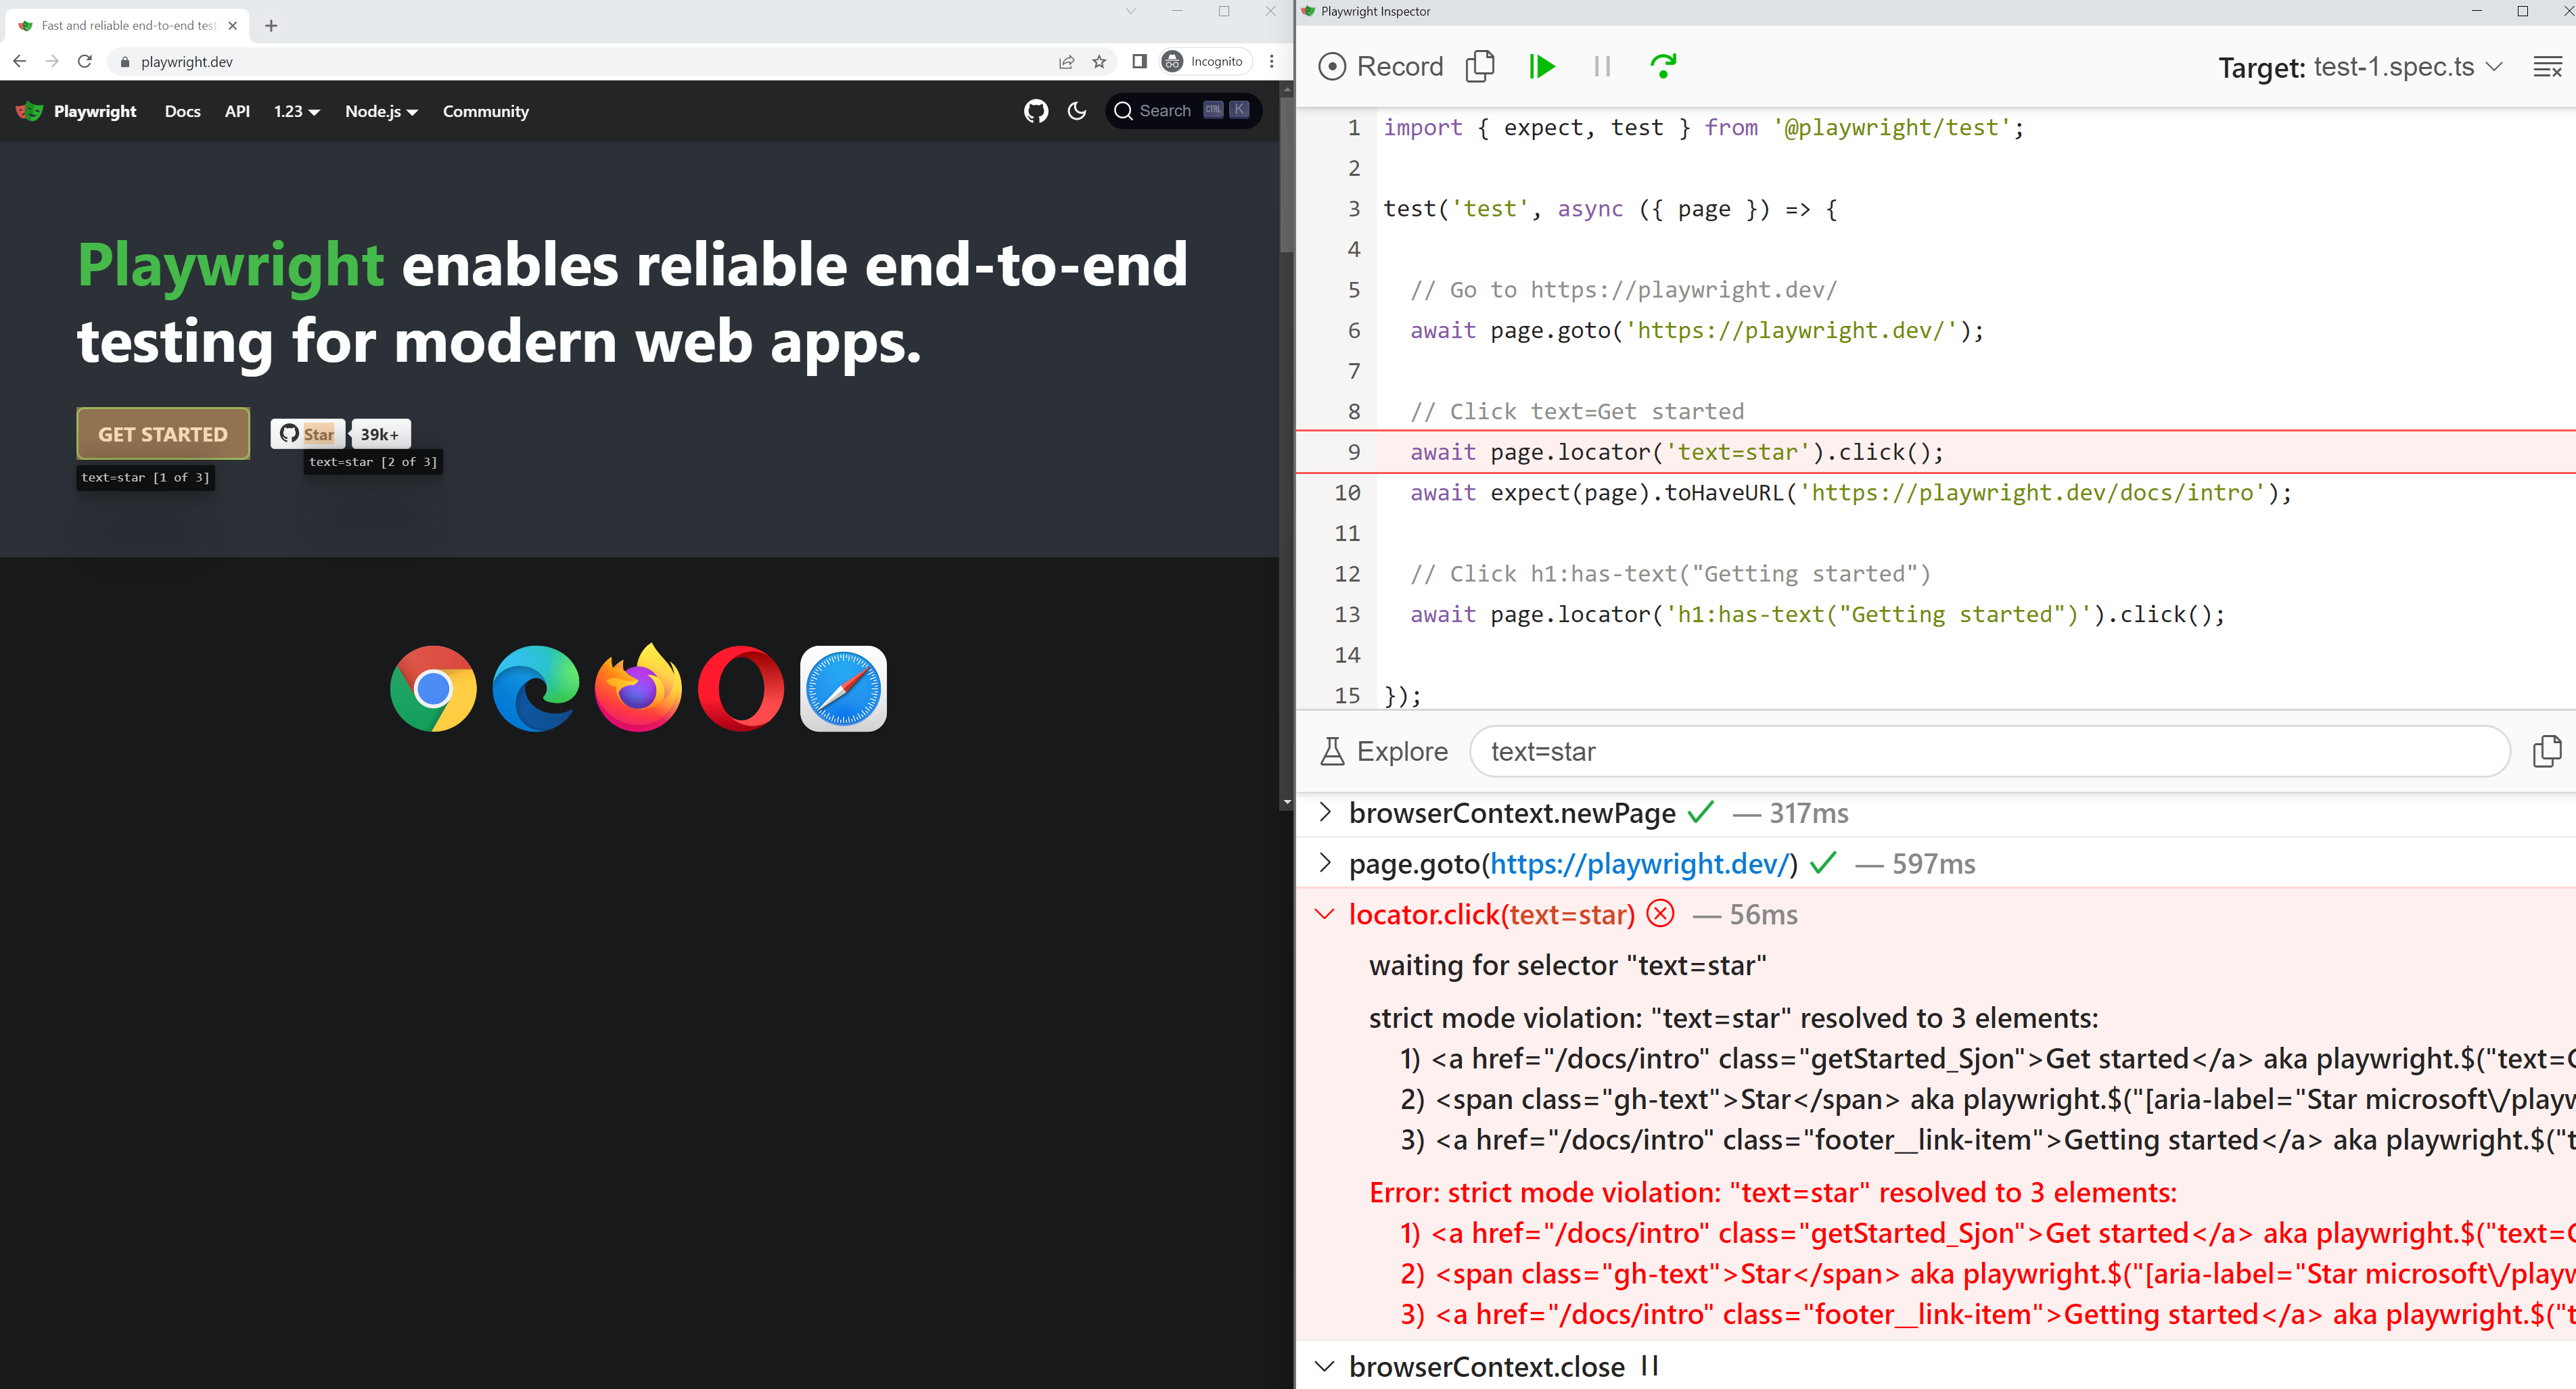Switch the site's dark mode moon toggle
Viewport: 2576px width, 1389px height.
point(1077,111)
